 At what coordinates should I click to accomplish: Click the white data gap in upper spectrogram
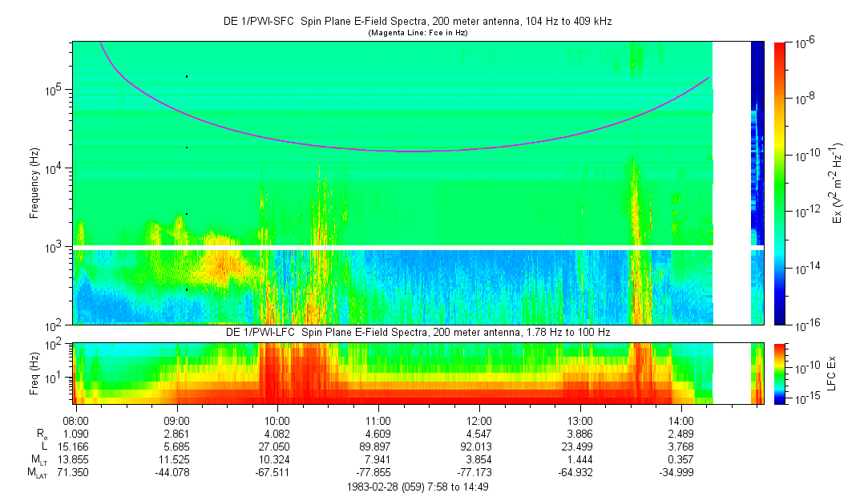[x=731, y=183]
